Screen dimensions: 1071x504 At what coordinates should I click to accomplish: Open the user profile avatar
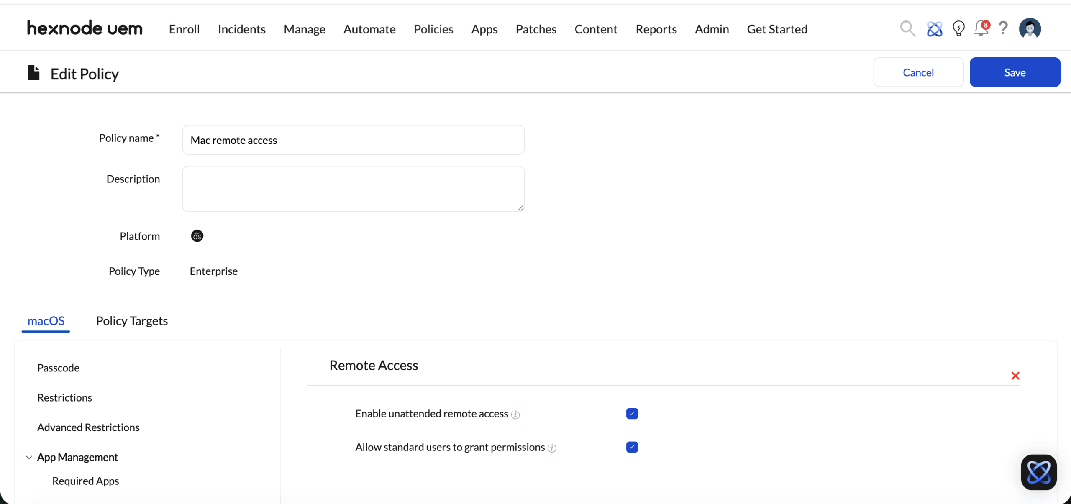coord(1030,29)
